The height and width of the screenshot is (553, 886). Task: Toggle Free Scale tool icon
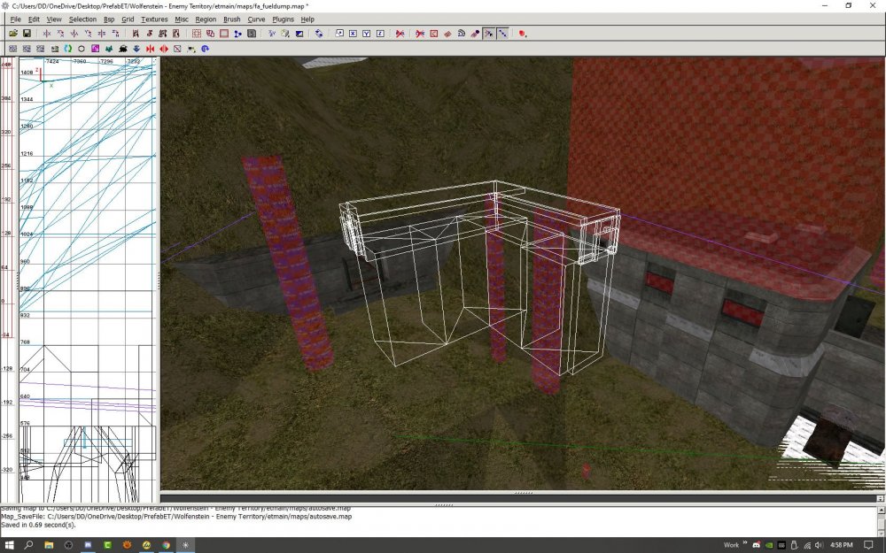coord(339,34)
